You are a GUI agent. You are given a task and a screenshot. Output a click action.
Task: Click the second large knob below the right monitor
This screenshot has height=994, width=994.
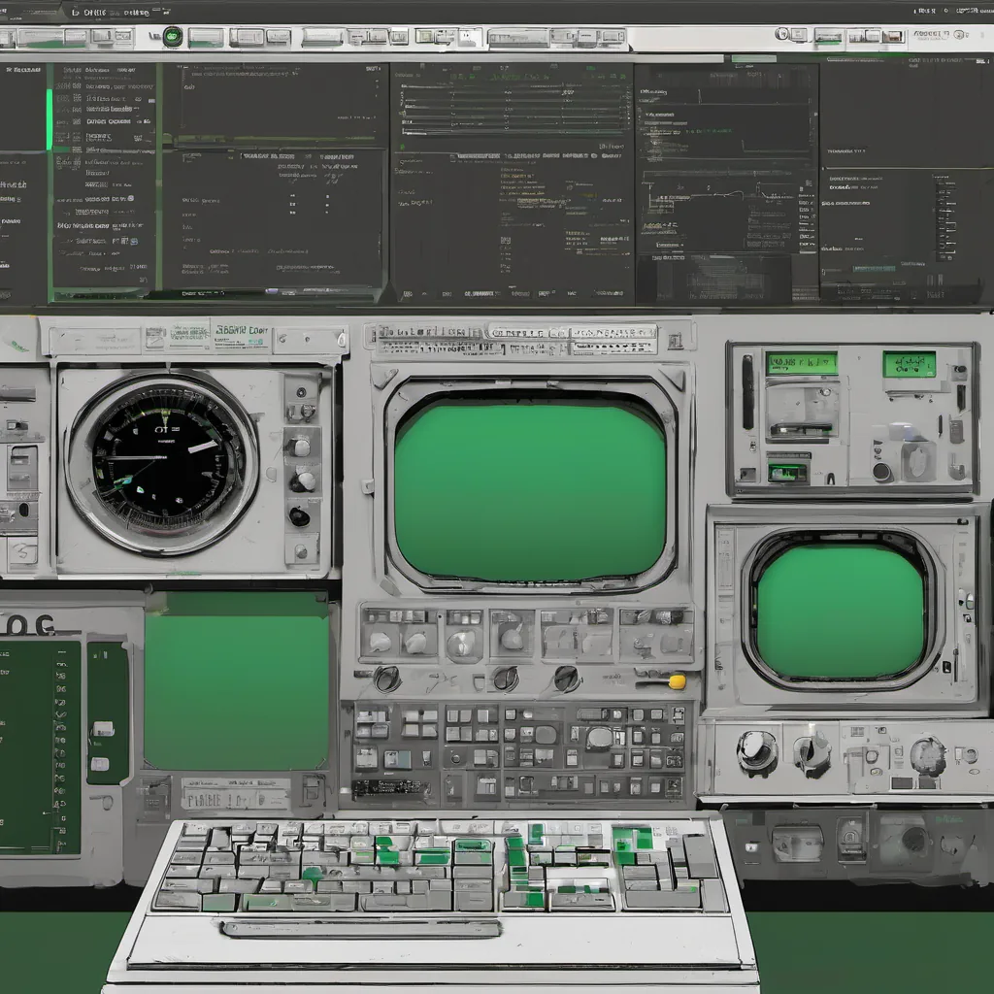[812, 750]
